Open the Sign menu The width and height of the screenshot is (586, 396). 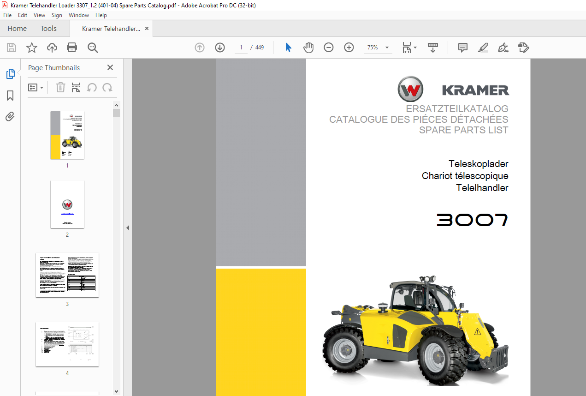tap(57, 15)
